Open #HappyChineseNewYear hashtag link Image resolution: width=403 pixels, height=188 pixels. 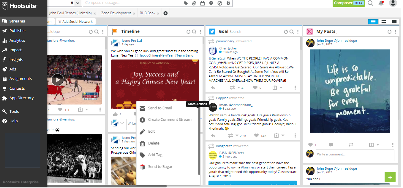click(x=155, y=55)
